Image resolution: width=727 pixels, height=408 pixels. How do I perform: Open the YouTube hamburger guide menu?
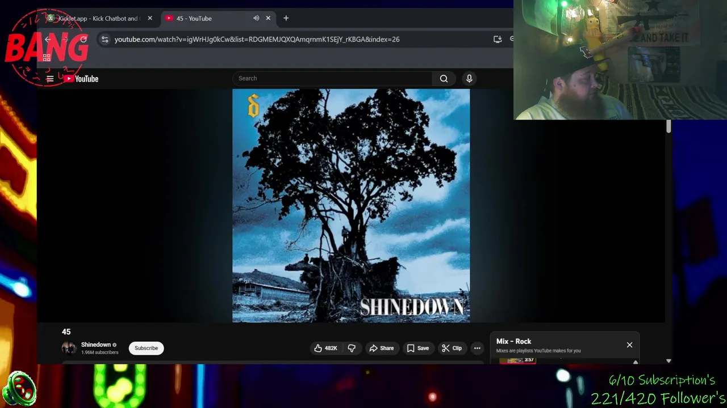(x=50, y=79)
